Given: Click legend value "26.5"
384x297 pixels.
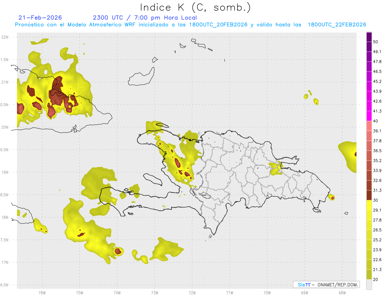Looking at the screenshot, I should (x=377, y=230).
